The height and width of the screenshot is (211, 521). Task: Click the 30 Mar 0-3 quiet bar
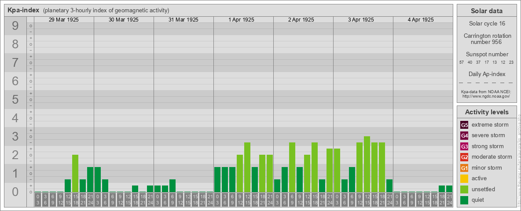[98, 180]
